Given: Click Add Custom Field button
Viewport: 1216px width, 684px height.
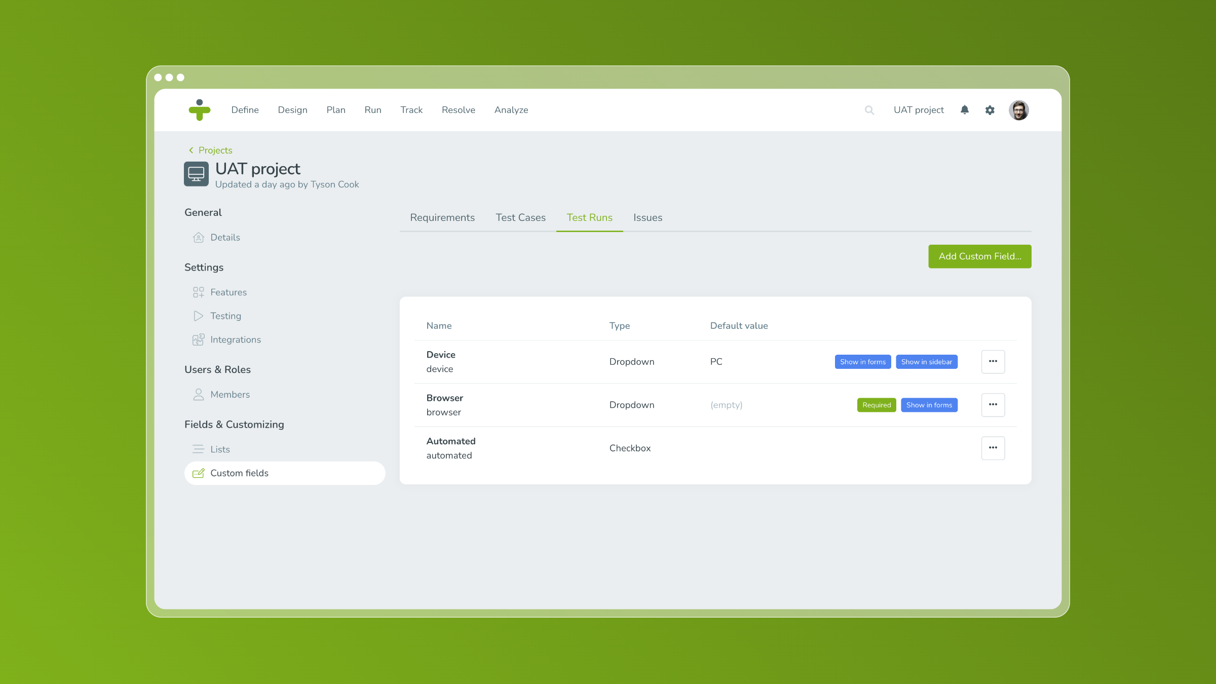Looking at the screenshot, I should point(980,256).
